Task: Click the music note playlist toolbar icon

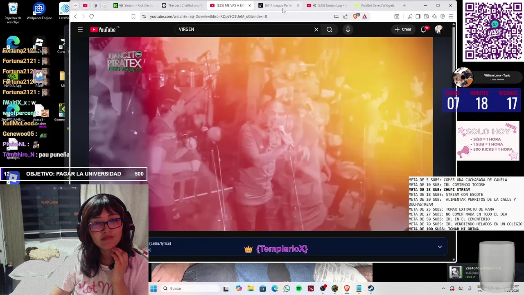Action: click(x=410, y=16)
